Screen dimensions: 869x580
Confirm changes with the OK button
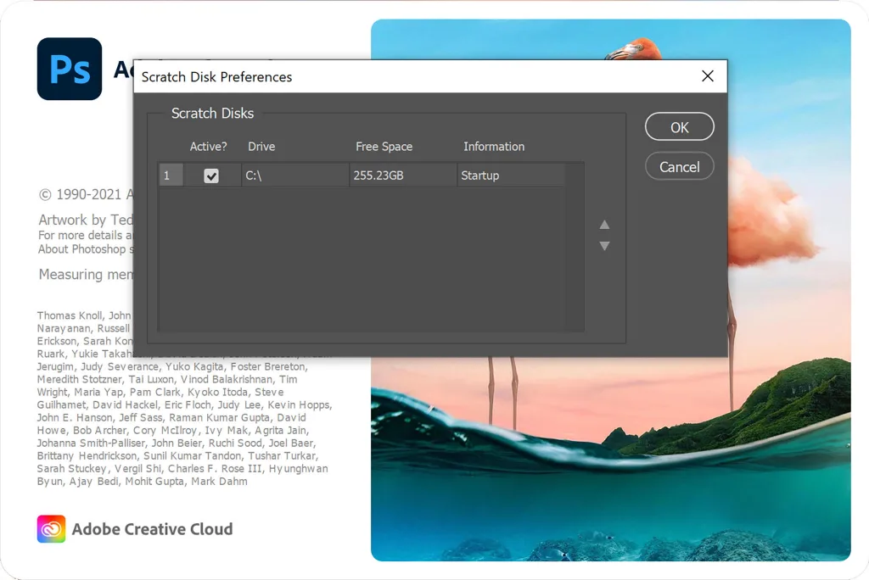[679, 126]
